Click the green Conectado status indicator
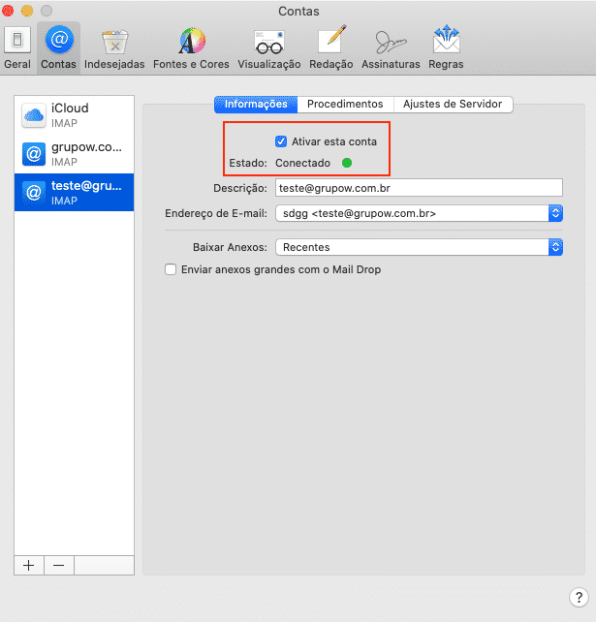This screenshot has width=596, height=622. pyautogui.click(x=347, y=163)
